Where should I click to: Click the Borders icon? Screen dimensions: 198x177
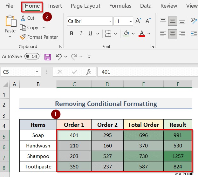point(108,34)
